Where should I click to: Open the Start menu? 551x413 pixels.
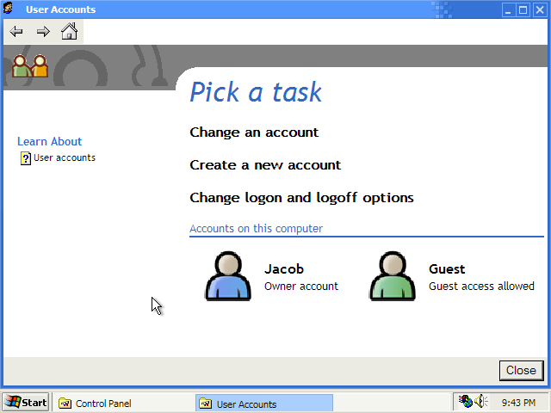coord(26,402)
